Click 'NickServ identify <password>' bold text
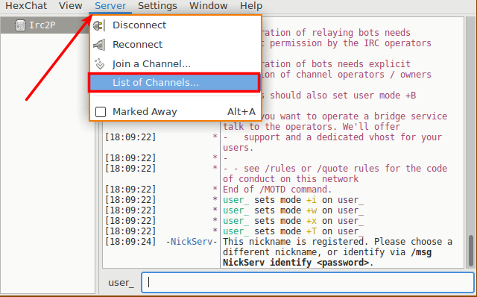The width and height of the screenshot is (477, 297). click(295, 263)
